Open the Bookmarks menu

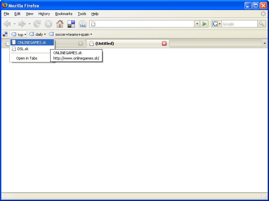point(64,14)
